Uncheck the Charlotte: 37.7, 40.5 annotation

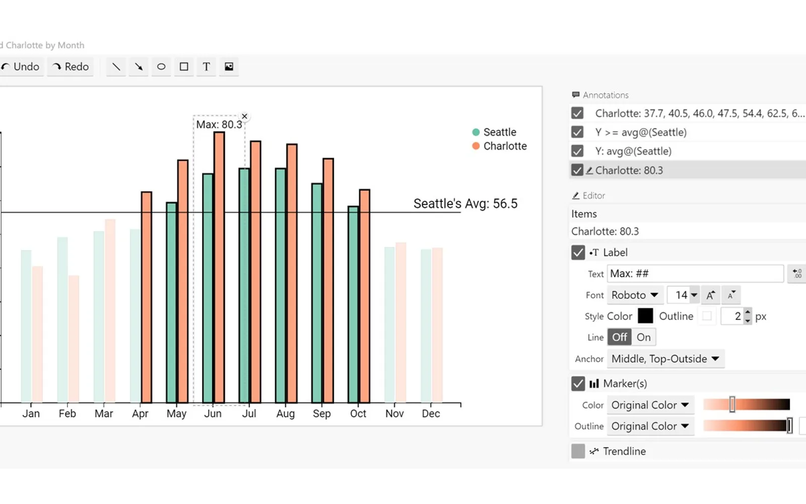[x=577, y=113]
